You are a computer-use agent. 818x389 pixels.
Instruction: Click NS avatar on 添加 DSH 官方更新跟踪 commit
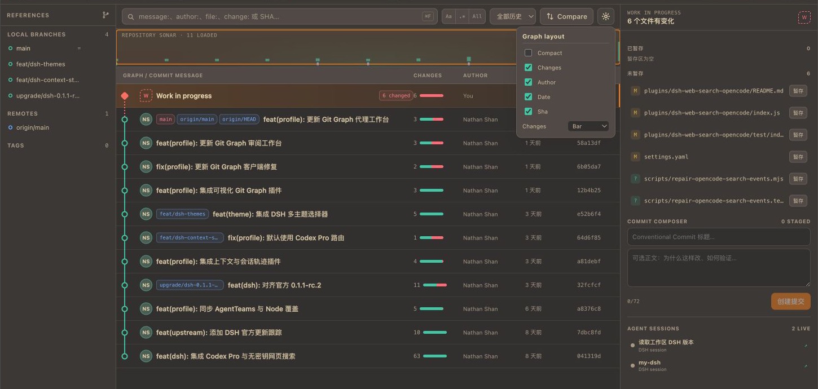click(x=146, y=333)
